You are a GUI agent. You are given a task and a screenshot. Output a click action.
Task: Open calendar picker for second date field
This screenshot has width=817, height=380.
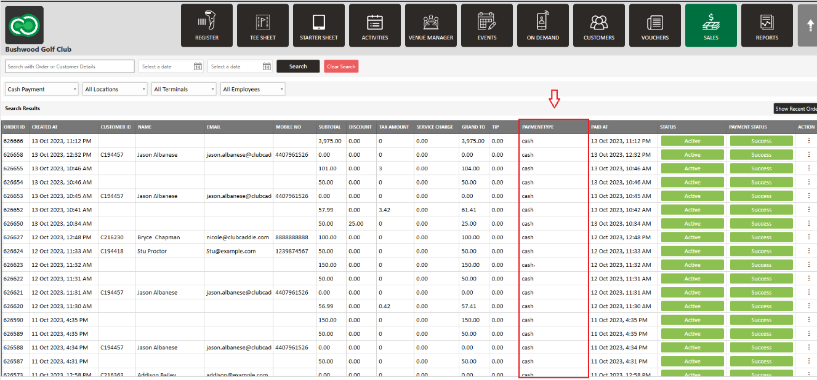(x=267, y=66)
